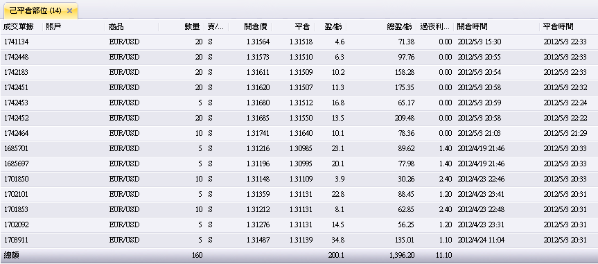Click open time 2012/4/24 11:04

(x=481, y=240)
